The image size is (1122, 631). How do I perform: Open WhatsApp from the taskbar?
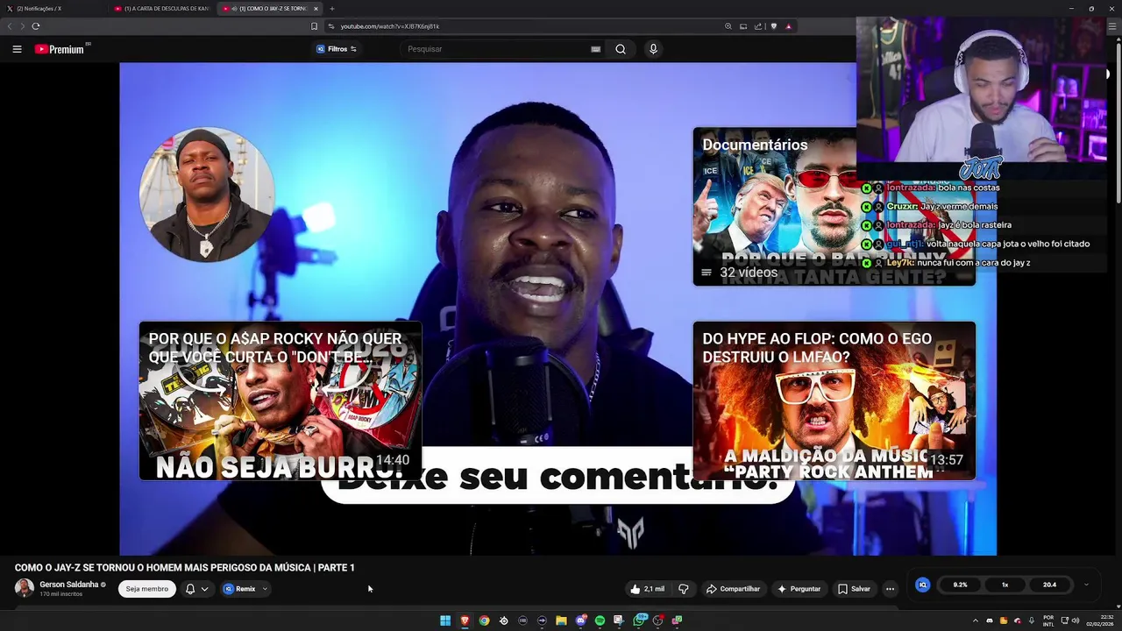(x=638, y=620)
